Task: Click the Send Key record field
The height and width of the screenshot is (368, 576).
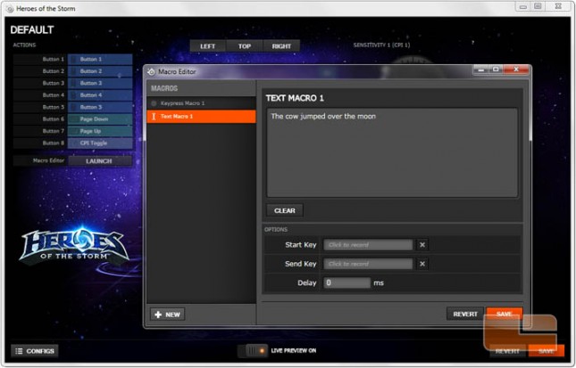Action: (x=368, y=264)
